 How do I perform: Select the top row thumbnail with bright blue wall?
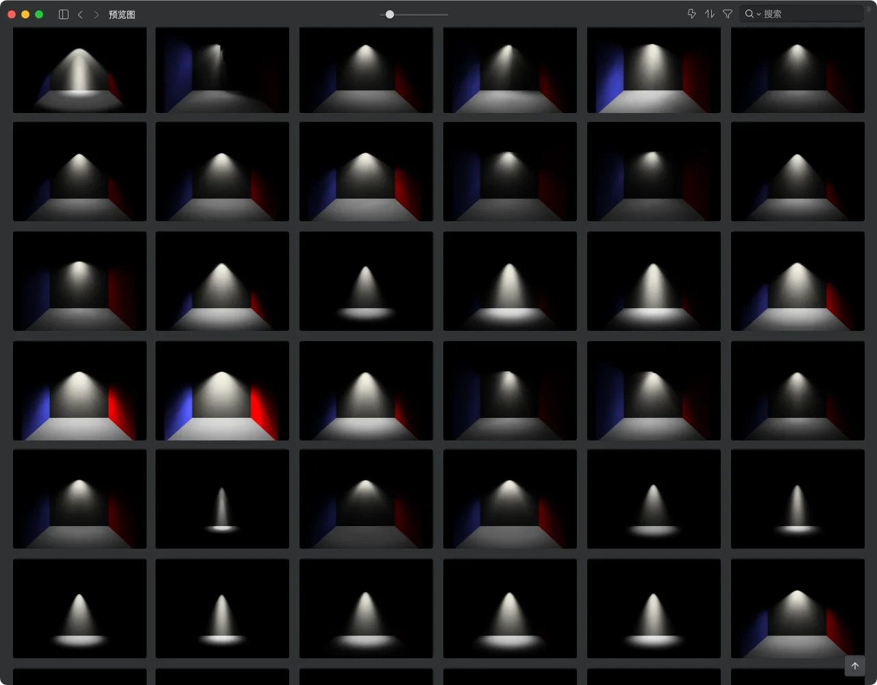pyautogui.click(x=654, y=70)
